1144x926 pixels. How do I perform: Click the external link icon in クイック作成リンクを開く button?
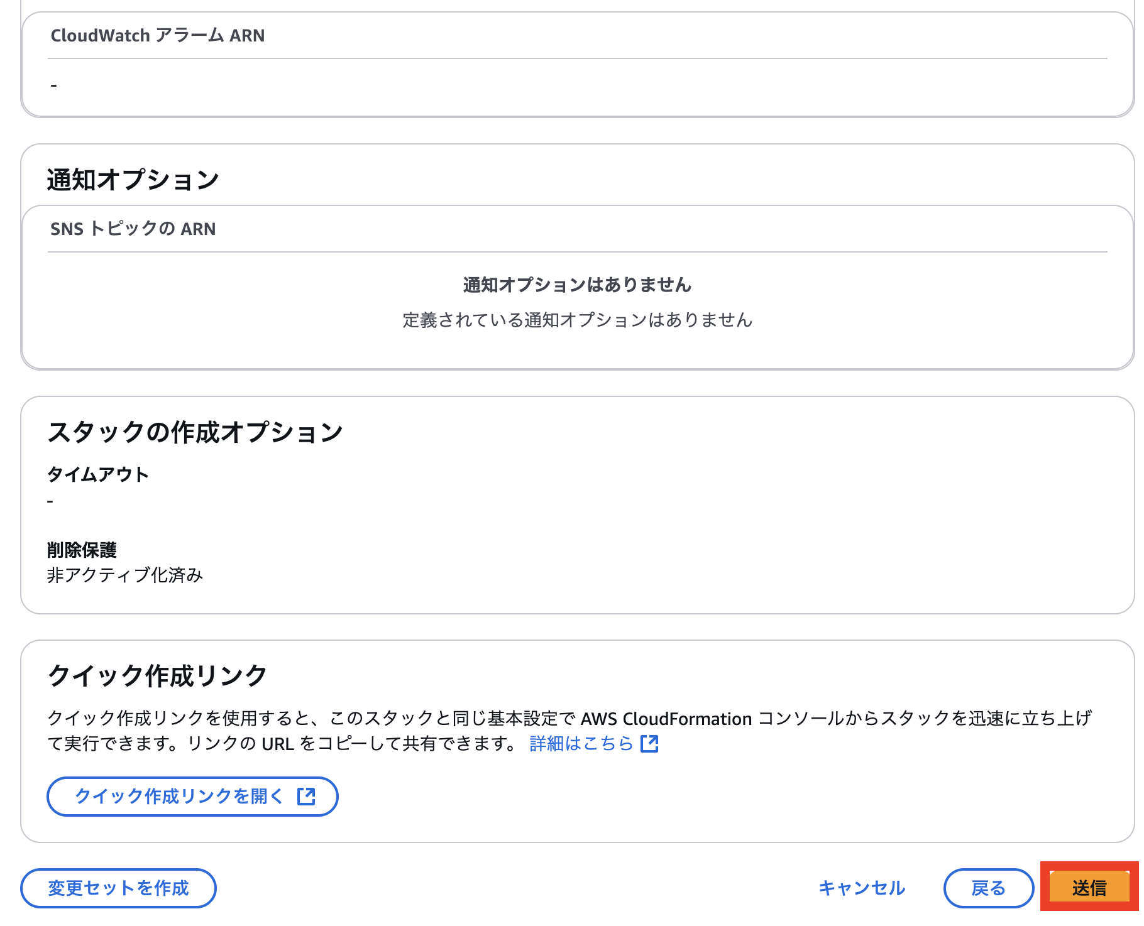(306, 797)
